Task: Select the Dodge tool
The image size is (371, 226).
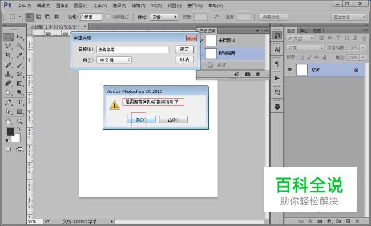Action: (19, 92)
